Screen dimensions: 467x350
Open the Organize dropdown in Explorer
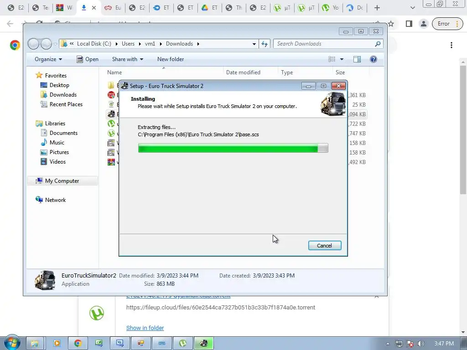tap(48, 59)
